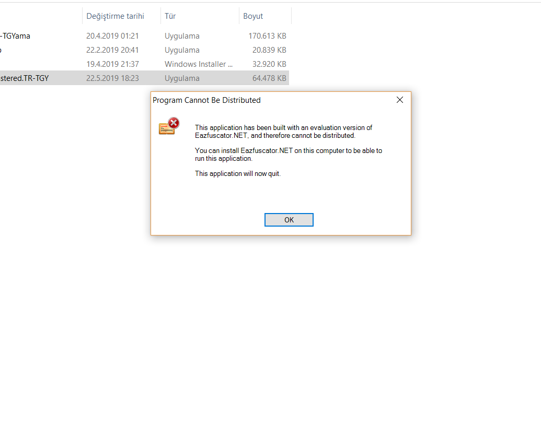Click the 32.920 KB size cell
Viewport: 541px width, 425px height.
(x=269, y=64)
